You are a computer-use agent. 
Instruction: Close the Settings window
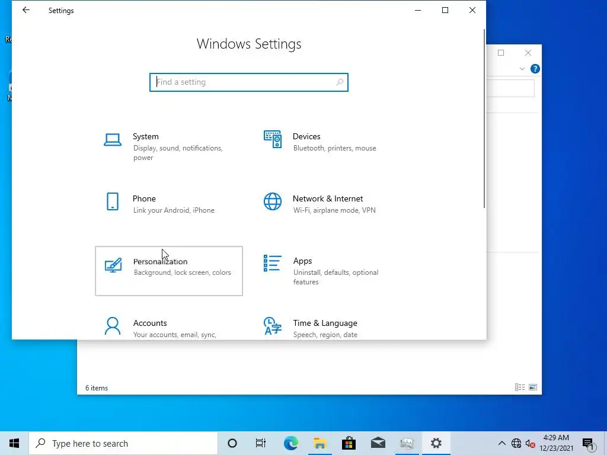[x=472, y=10]
